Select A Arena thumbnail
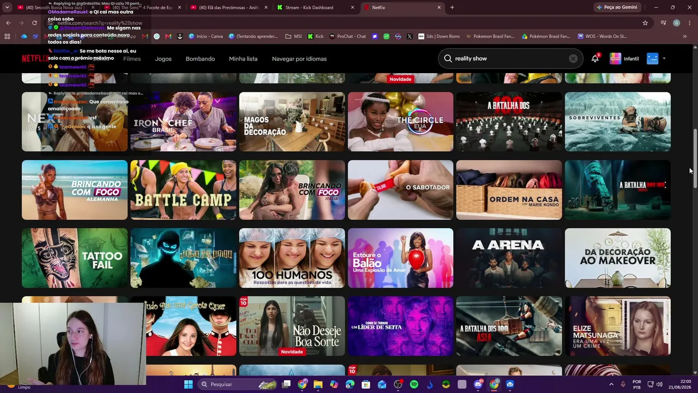This screenshot has width=698, height=393. 509,258
